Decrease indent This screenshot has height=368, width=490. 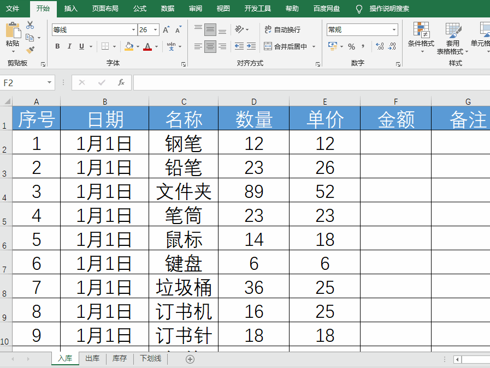point(239,46)
